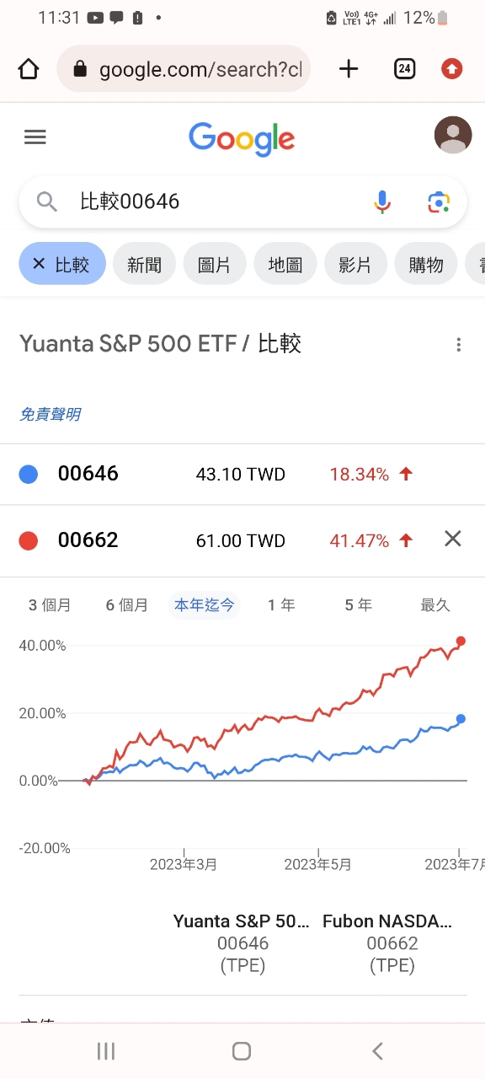
Task: Open the 免責聲明 disclaimer link
Action: [51, 414]
